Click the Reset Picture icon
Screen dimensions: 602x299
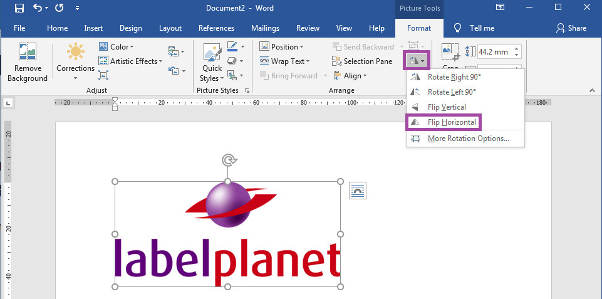(176, 71)
